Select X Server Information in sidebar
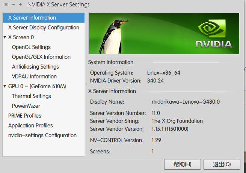Screen dimensions: 246x173 point(44,18)
